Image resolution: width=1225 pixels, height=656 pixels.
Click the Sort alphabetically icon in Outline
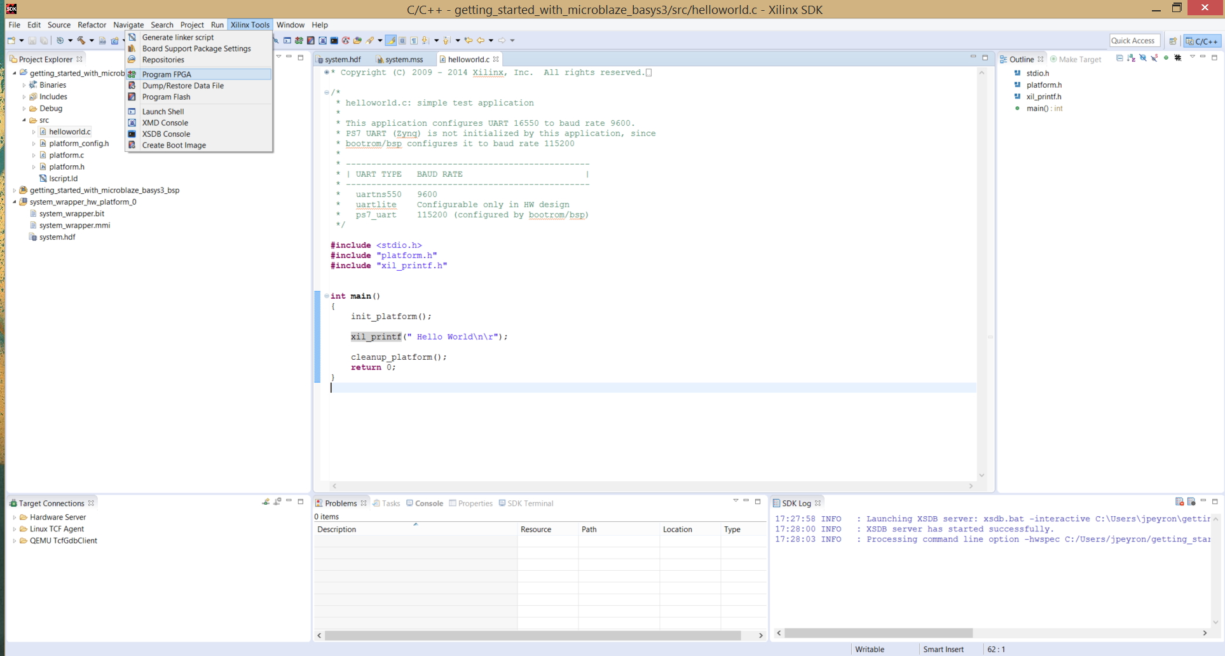1131,58
